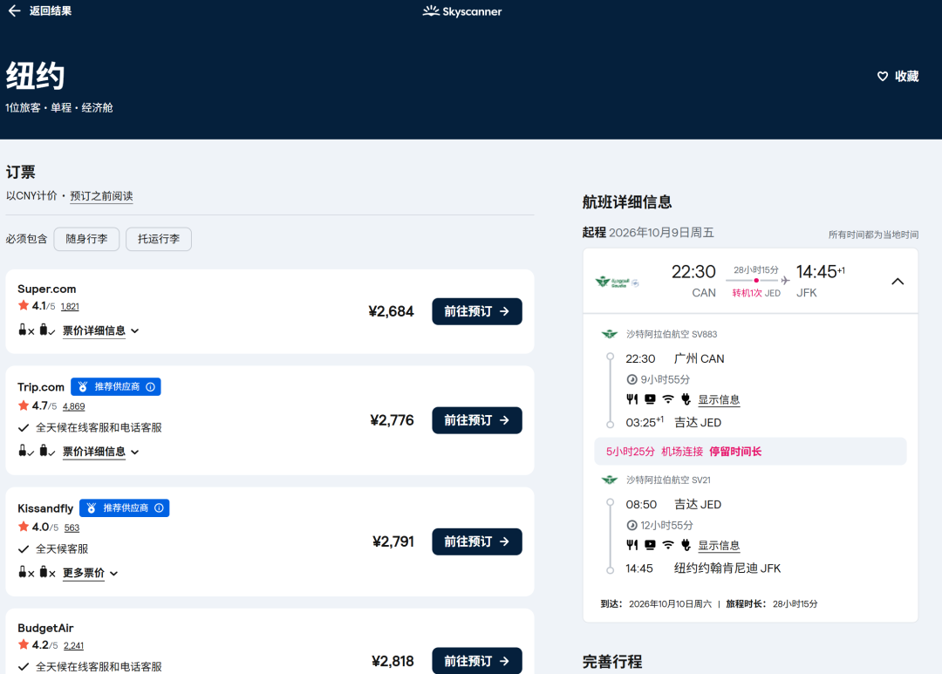Click 显示信息 for flight SV21
942x674 pixels.
coord(719,546)
